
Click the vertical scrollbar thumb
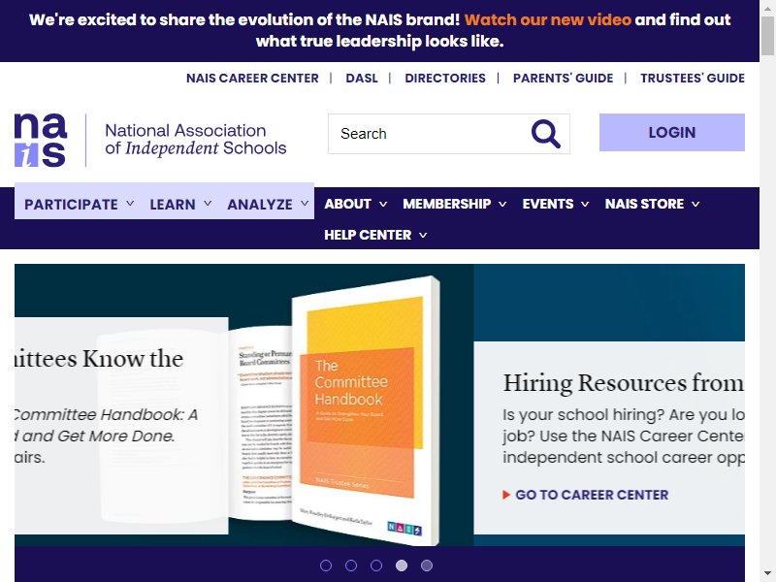(767, 36)
